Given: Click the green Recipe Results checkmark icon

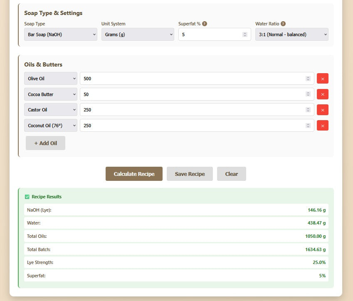Looking at the screenshot, I should [x=27, y=196].
